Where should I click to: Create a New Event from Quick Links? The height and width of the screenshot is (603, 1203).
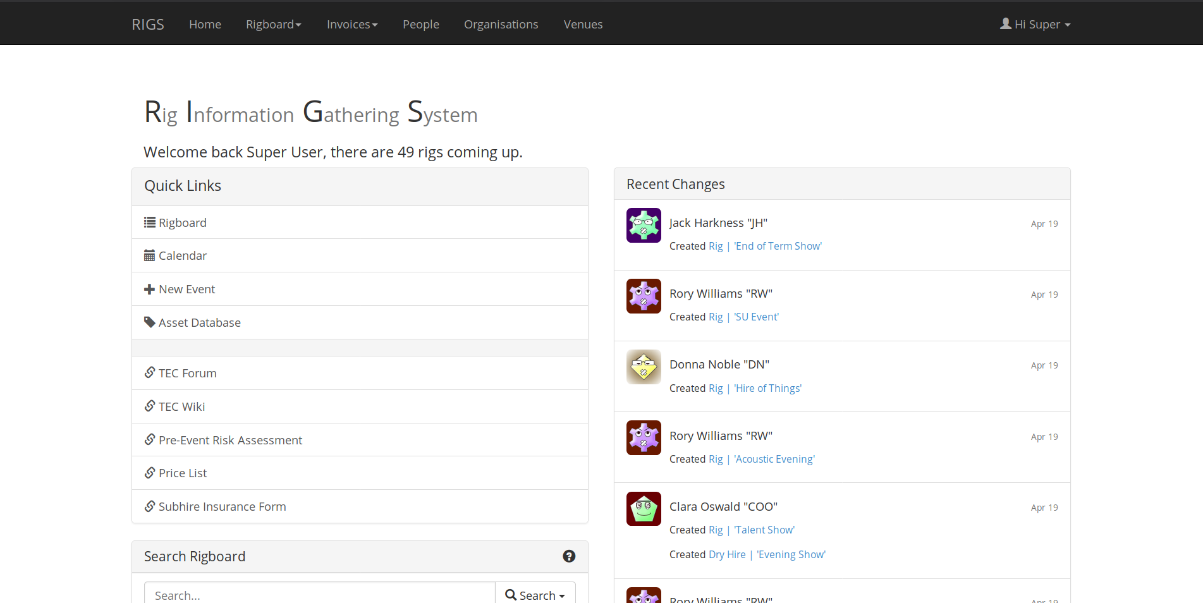point(186,289)
